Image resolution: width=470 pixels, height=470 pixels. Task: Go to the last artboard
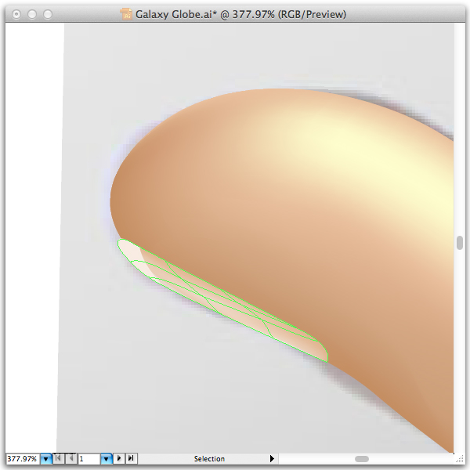pyautogui.click(x=131, y=458)
